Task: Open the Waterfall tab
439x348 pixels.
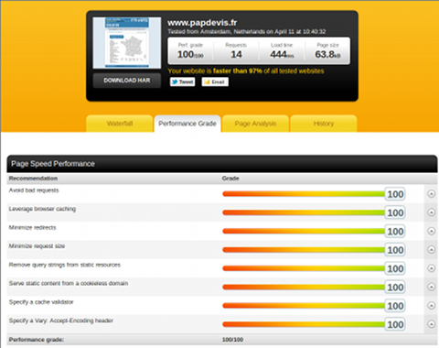Action: point(120,124)
